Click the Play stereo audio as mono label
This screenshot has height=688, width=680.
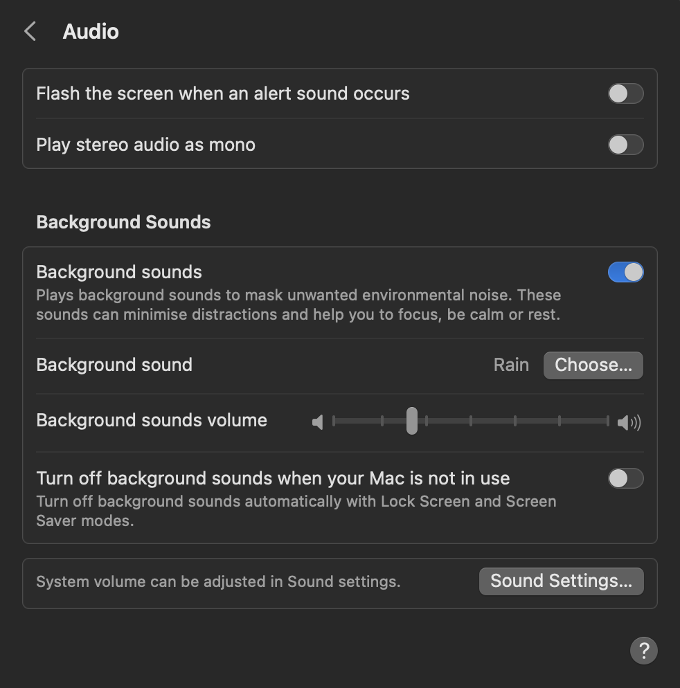pyautogui.click(x=145, y=145)
